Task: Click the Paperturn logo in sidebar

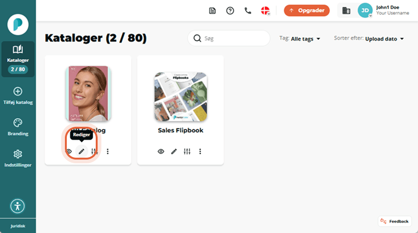Action: [18, 24]
